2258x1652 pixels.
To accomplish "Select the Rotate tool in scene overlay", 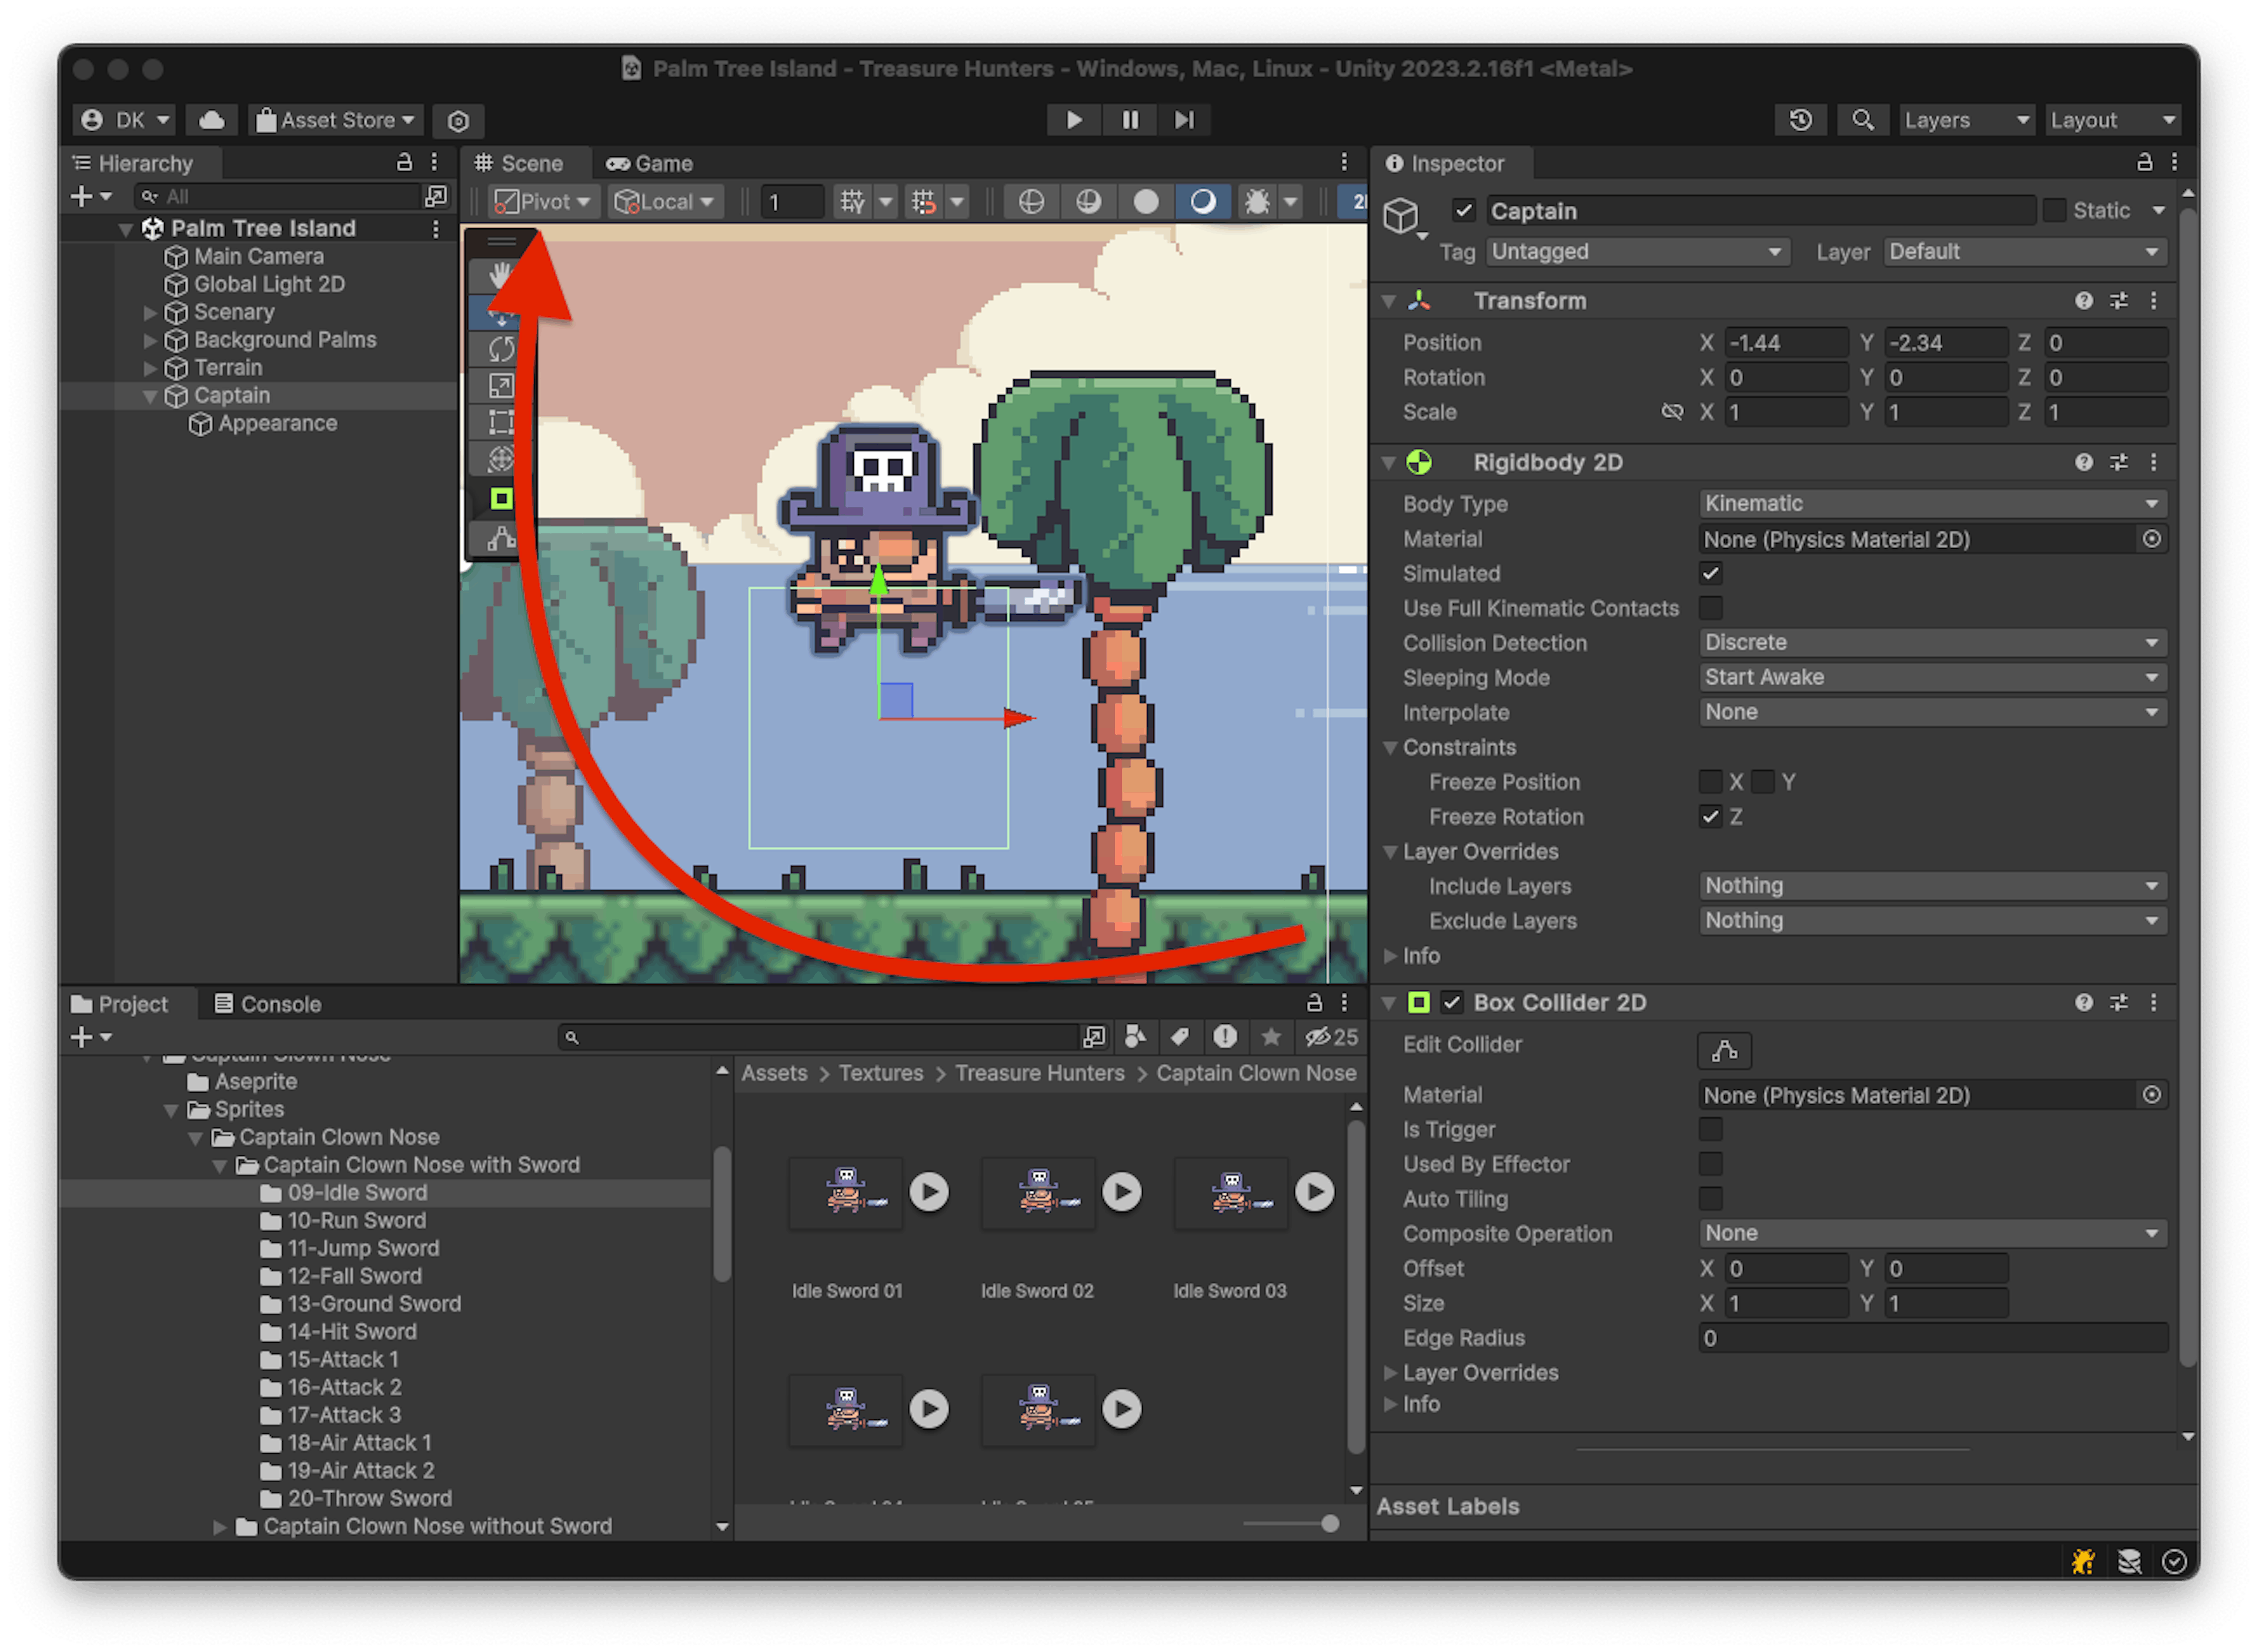I will pos(501,349).
